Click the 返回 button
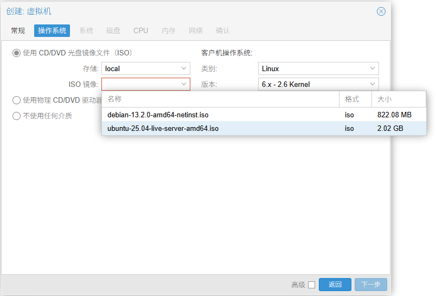 pos(335,285)
